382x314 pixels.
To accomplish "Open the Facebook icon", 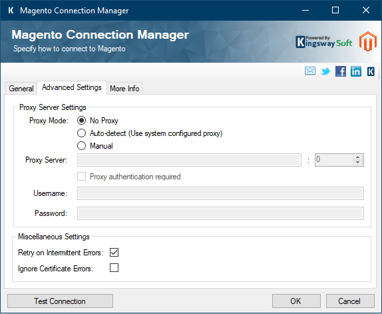I will 341,71.
